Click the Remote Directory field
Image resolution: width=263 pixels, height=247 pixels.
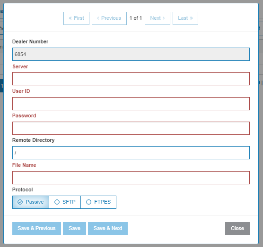[131, 153]
